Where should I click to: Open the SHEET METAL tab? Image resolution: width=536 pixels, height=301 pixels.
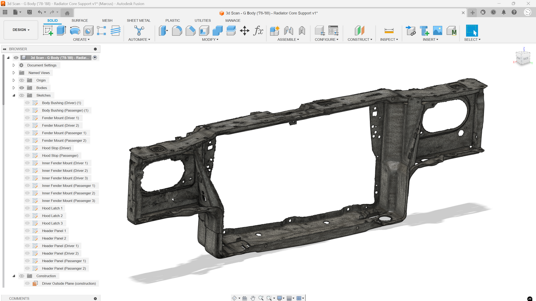138,20
